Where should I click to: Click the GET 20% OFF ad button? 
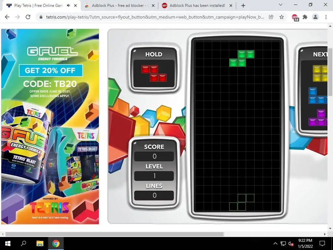pos(50,70)
